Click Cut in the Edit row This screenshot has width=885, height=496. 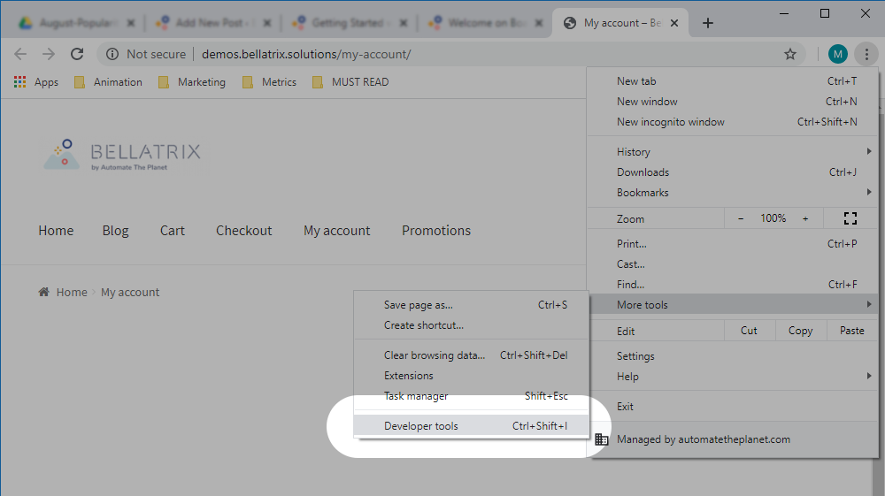point(749,331)
